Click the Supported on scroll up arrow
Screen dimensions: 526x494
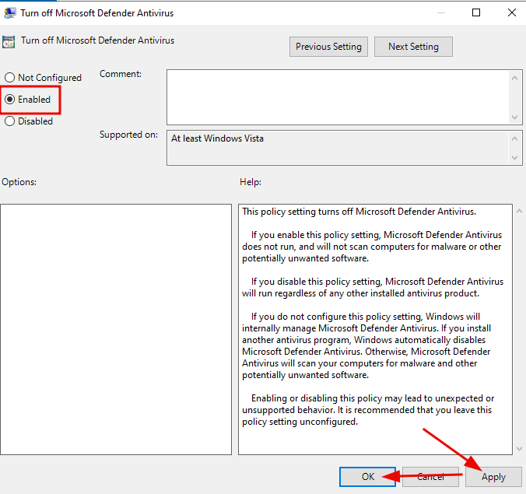[514, 138]
